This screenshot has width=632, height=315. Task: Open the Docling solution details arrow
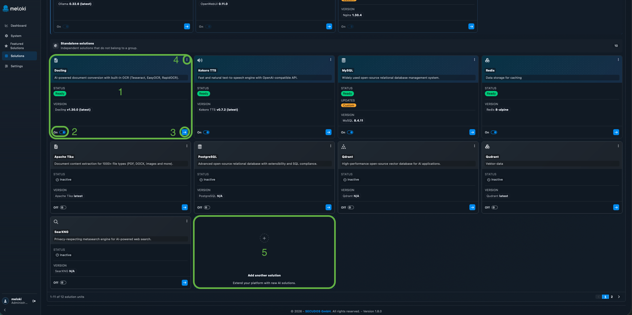coord(185,132)
